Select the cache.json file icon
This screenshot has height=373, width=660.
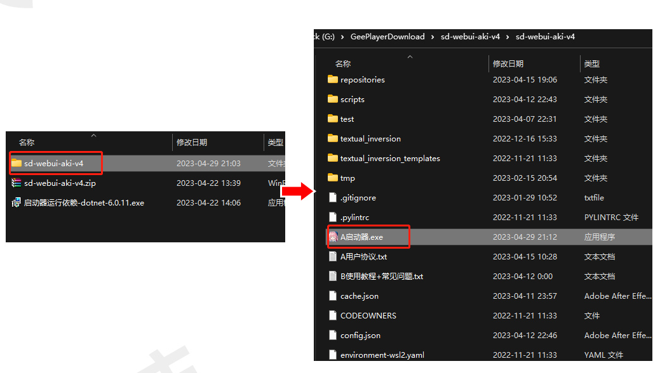click(333, 296)
